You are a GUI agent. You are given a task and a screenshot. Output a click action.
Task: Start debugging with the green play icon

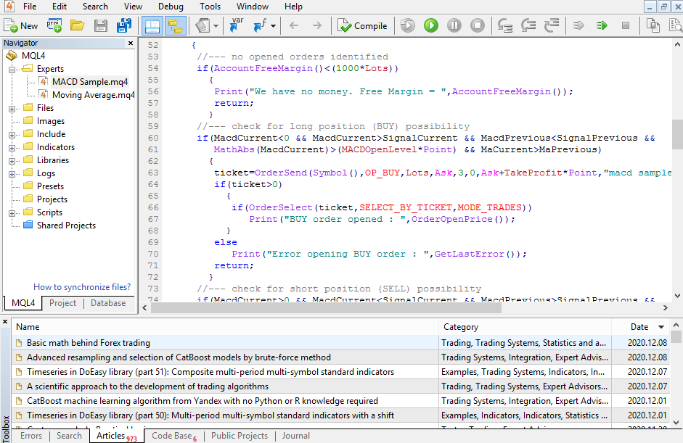(x=431, y=25)
